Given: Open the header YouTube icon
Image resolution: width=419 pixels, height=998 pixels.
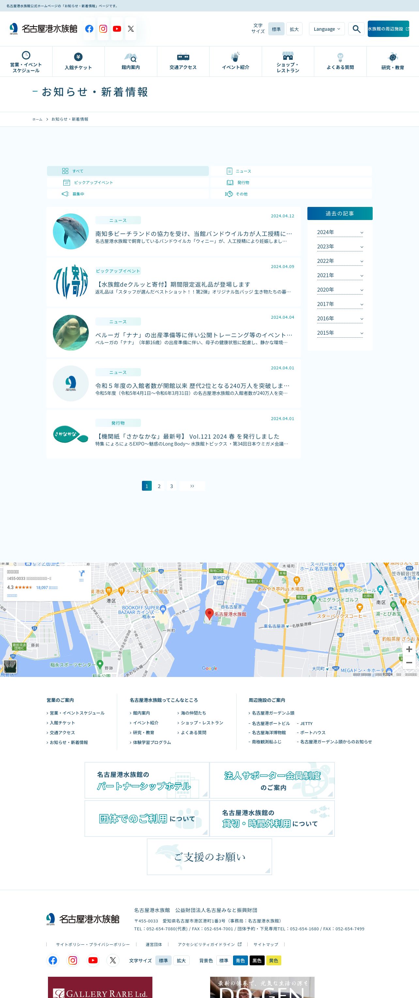Looking at the screenshot, I should (117, 29).
